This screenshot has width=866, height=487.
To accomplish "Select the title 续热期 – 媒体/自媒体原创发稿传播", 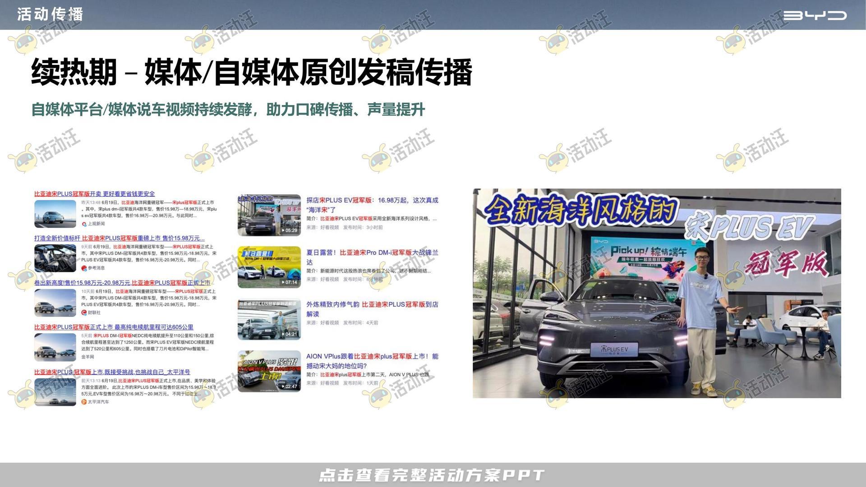I will [x=252, y=72].
